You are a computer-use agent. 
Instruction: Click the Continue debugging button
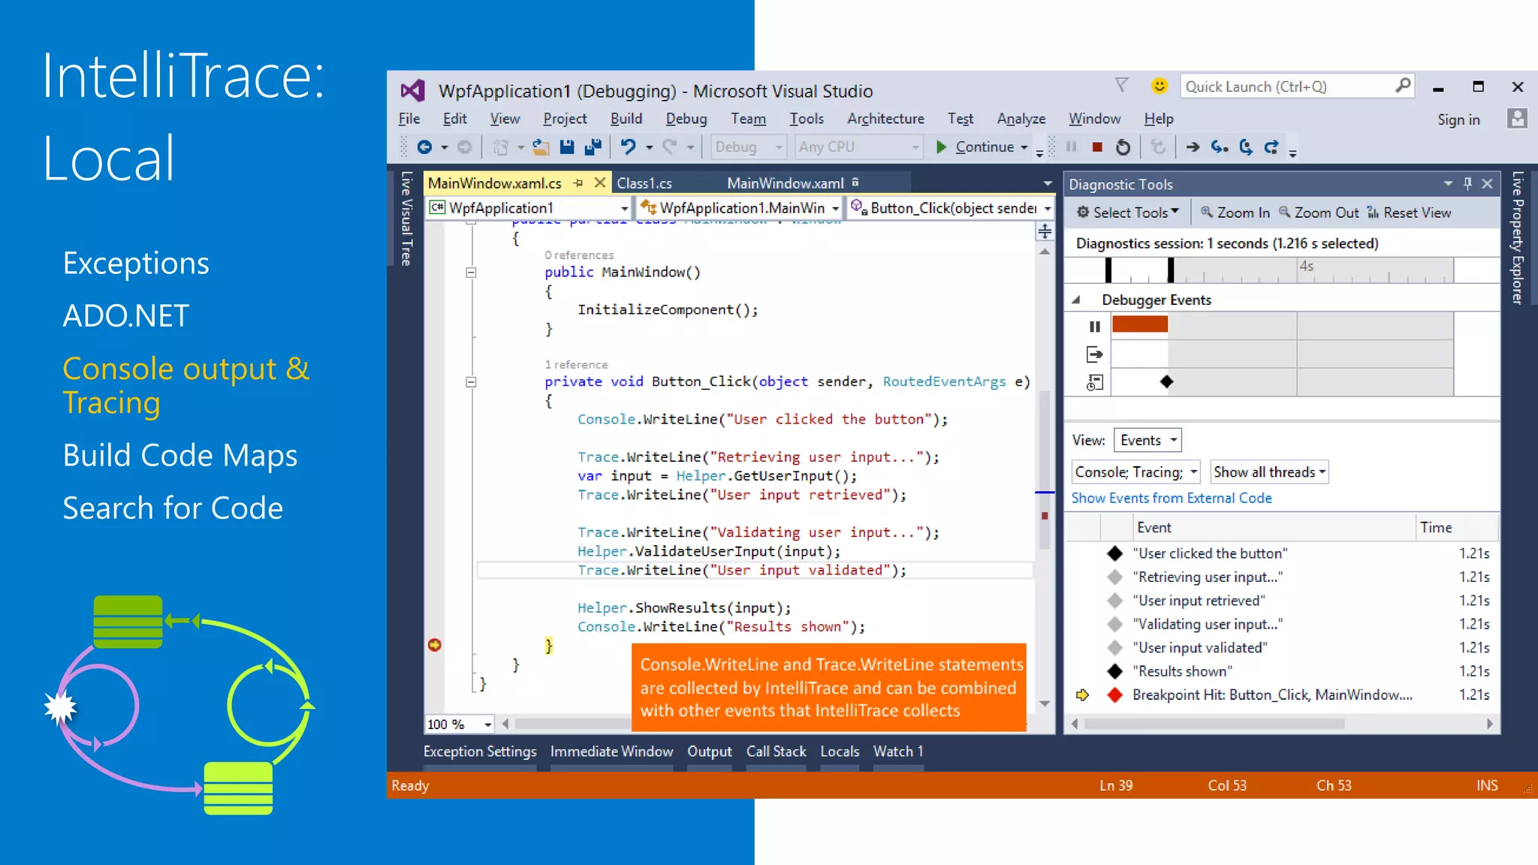click(x=975, y=147)
